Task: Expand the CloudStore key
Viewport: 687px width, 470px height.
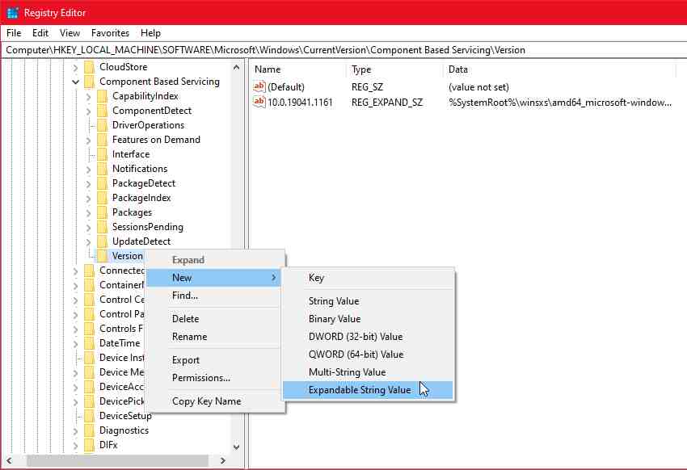Action: [x=75, y=67]
